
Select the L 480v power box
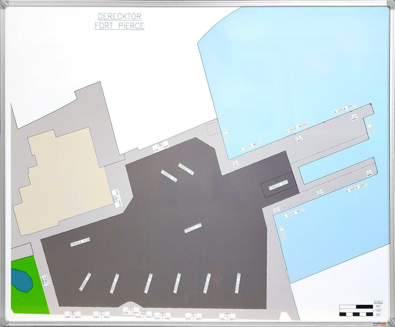pyautogui.click(x=235, y=163)
